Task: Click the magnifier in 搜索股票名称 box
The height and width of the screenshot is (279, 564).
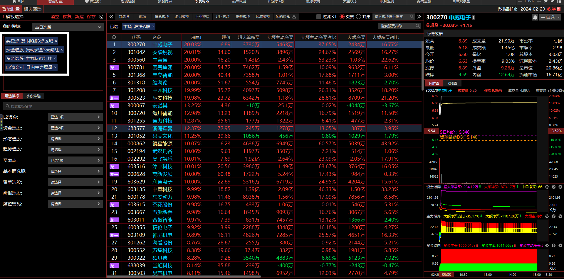Action: click(x=418, y=26)
